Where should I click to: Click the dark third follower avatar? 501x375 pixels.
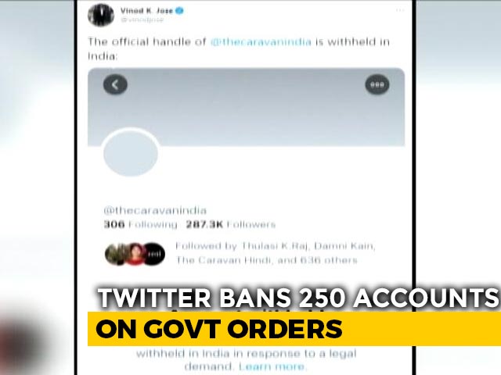(155, 254)
